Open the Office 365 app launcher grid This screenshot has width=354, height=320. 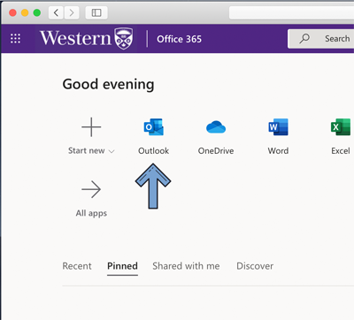pyautogui.click(x=15, y=39)
